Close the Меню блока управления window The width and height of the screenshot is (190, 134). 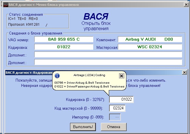pos(186,5)
